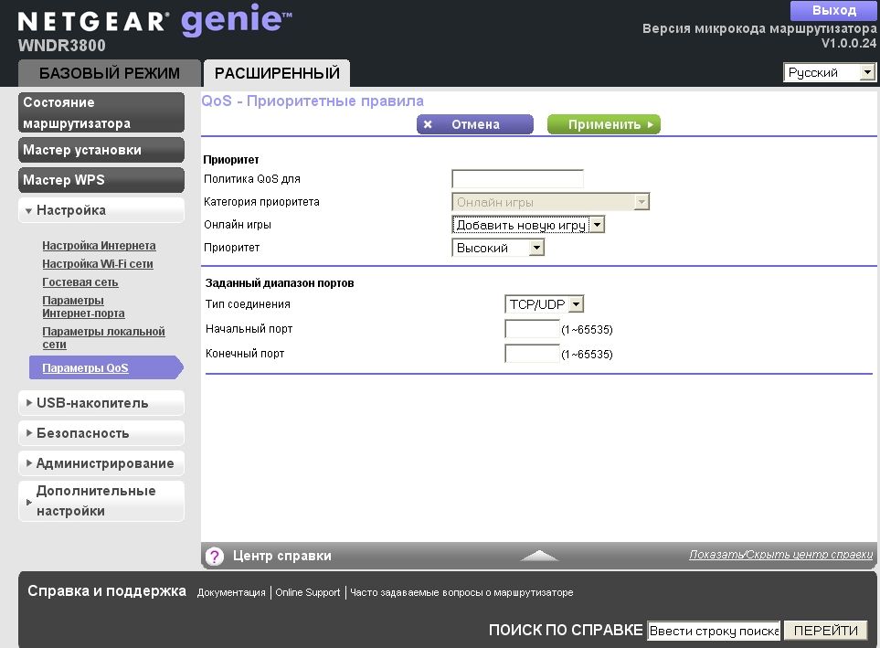Click the help center expand arrow icon
The height and width of the screenshot is (648, 880).
click(x=539, y=556)
